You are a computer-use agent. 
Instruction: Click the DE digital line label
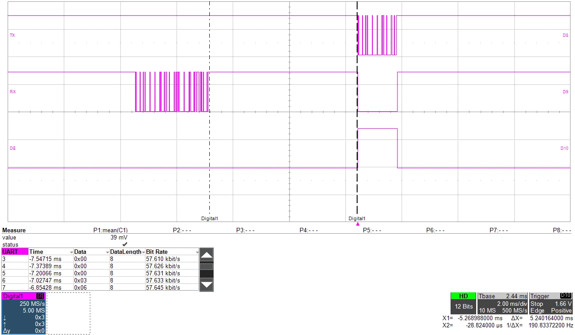click(x=13, y=148)
